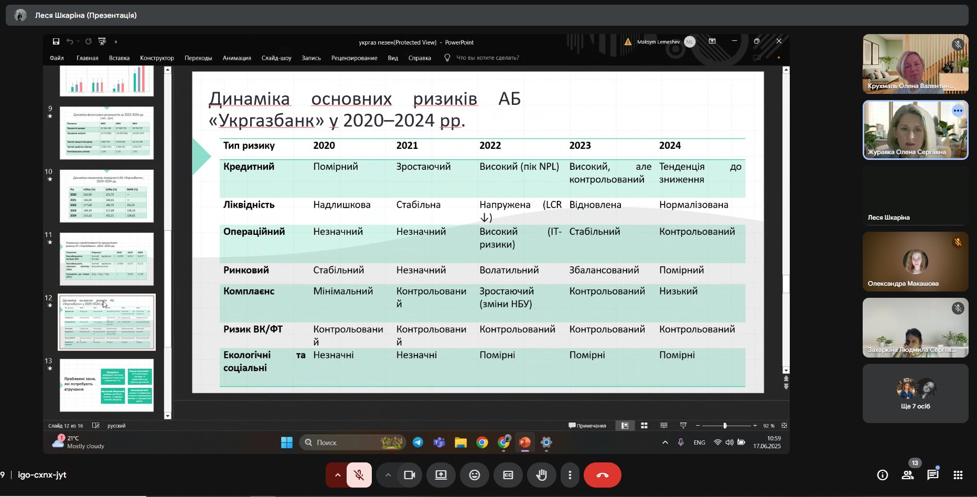
Task: Click the zoom in plus button
Action: click(755, 426)
